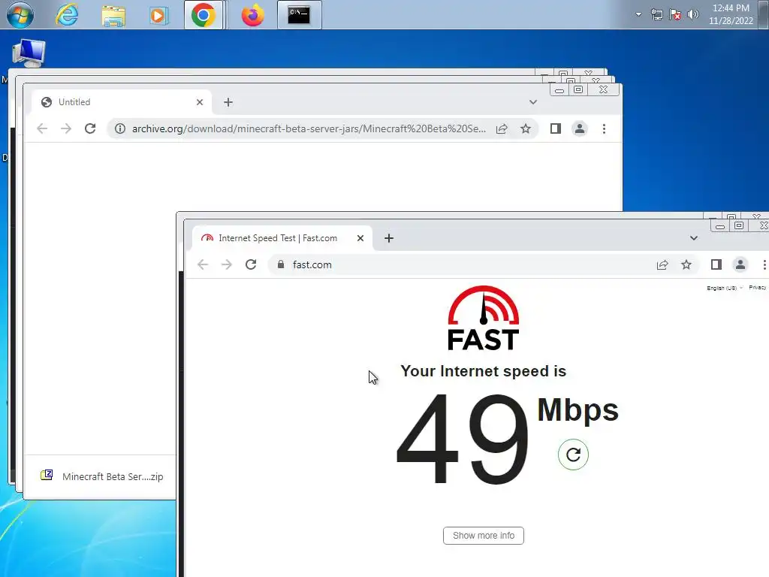
Task: Open the Action Center flag icon
Action: 675,15
